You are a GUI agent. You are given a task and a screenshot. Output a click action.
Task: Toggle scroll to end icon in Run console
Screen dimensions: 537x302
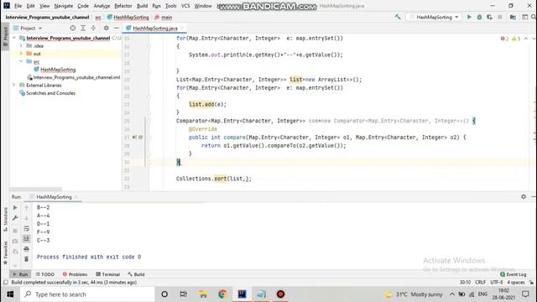[26, 238]
